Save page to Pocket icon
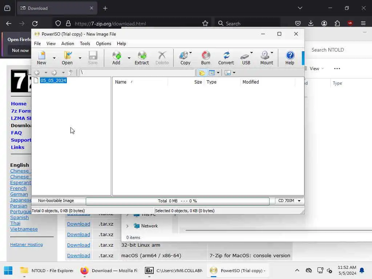Viewport: 372px width, 279px height. (x=298, y=23)
